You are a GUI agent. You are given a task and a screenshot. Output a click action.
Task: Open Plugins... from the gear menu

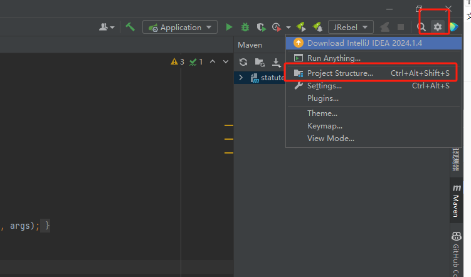point(323,98)
